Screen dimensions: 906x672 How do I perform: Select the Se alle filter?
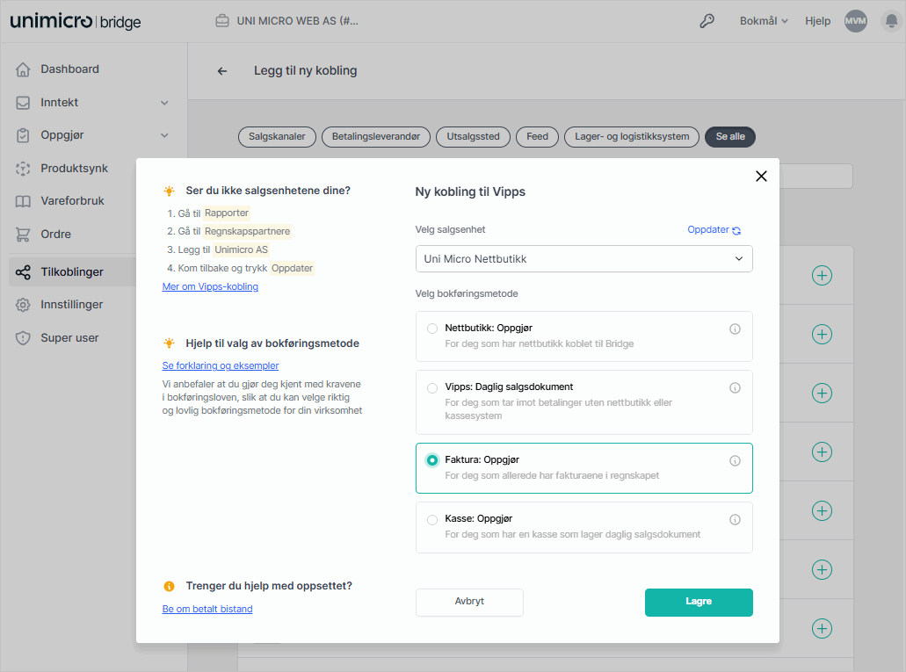(x=729, y=137)
